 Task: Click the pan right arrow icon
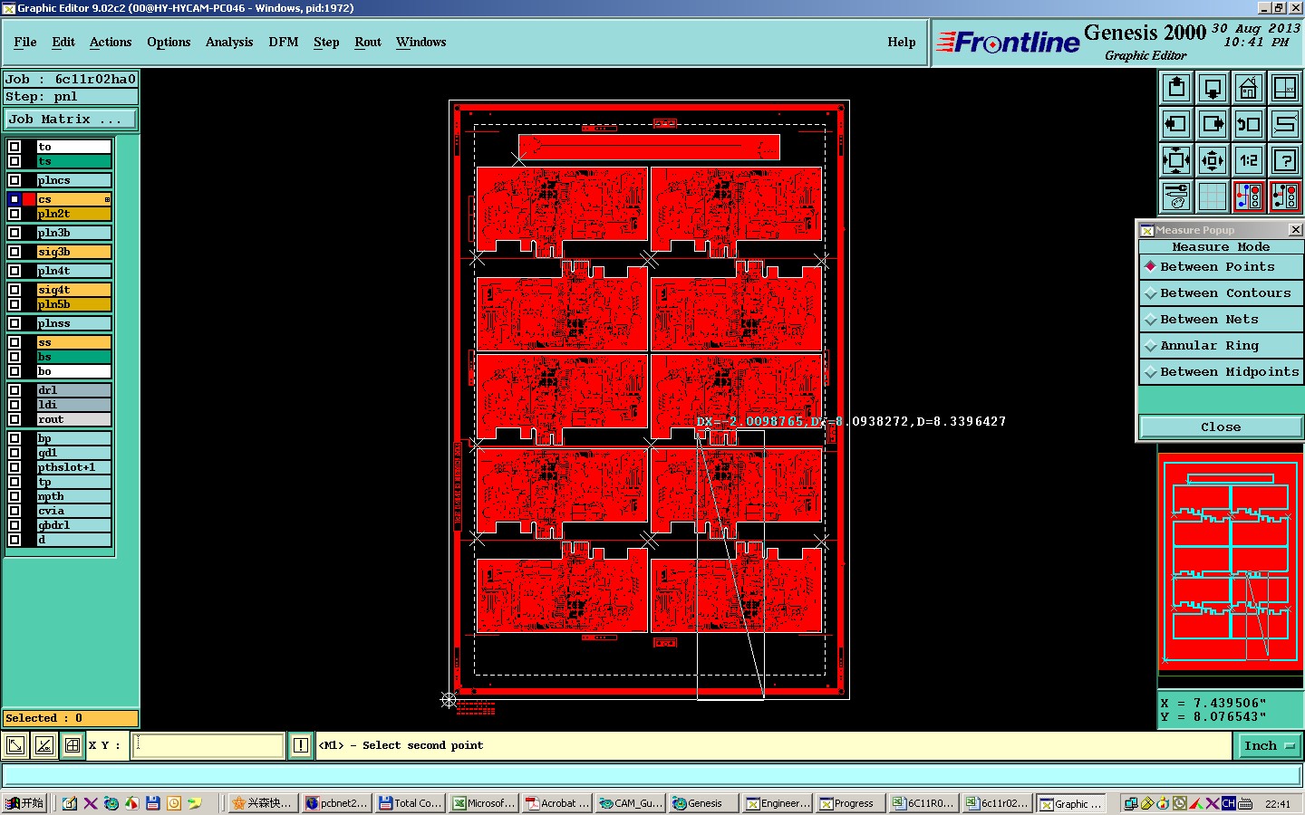[x=1213, y=124]
